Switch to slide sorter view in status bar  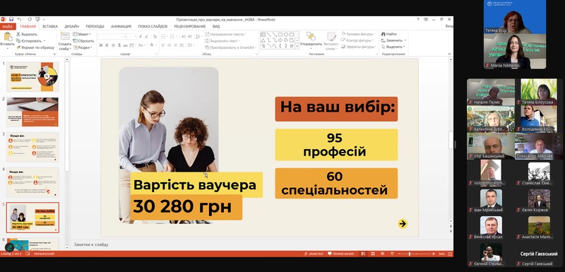coord(373,254)
